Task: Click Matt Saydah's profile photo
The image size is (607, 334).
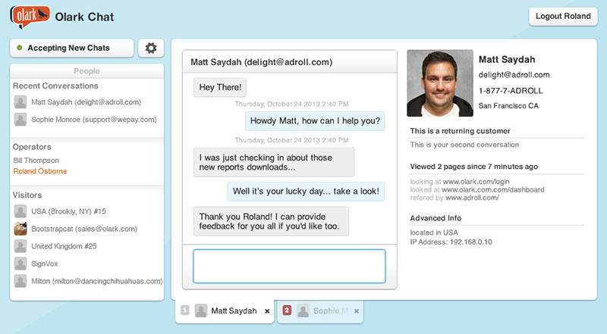Action: 440,83
